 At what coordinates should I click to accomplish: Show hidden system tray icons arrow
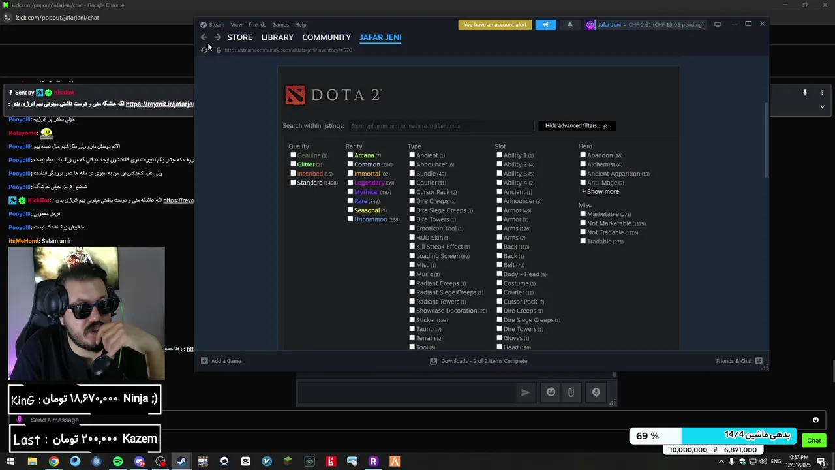tap(721, 462)
